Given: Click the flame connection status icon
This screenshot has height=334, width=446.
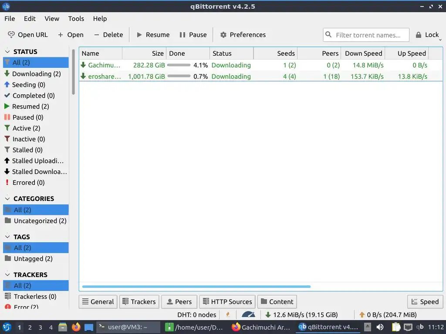Looking at the screenshot, I should click(x=228, y=314).
